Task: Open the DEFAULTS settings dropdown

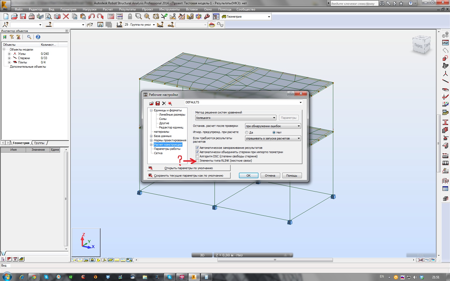Action: (x=301, y=102)
